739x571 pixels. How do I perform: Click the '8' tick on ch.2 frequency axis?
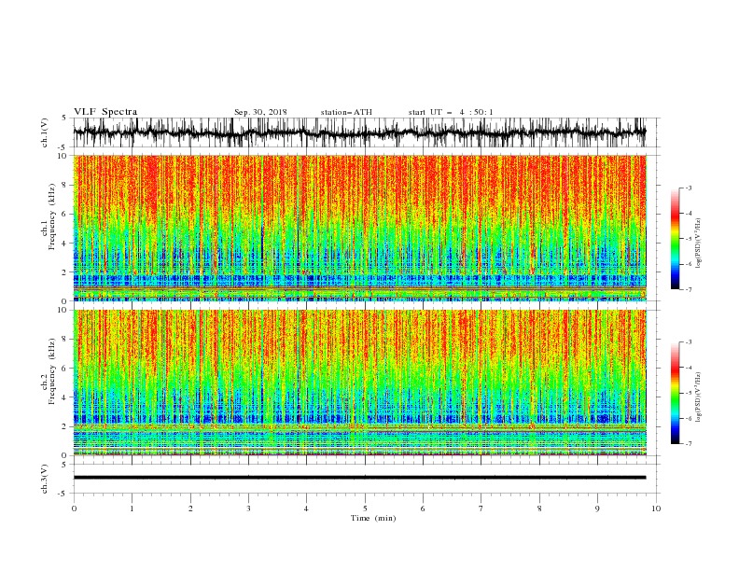(64, 339)
